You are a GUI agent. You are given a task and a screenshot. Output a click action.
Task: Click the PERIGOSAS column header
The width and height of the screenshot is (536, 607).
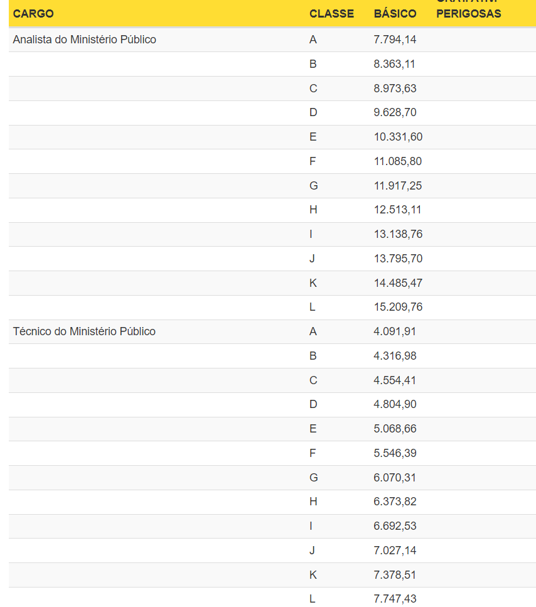point(468,14)
